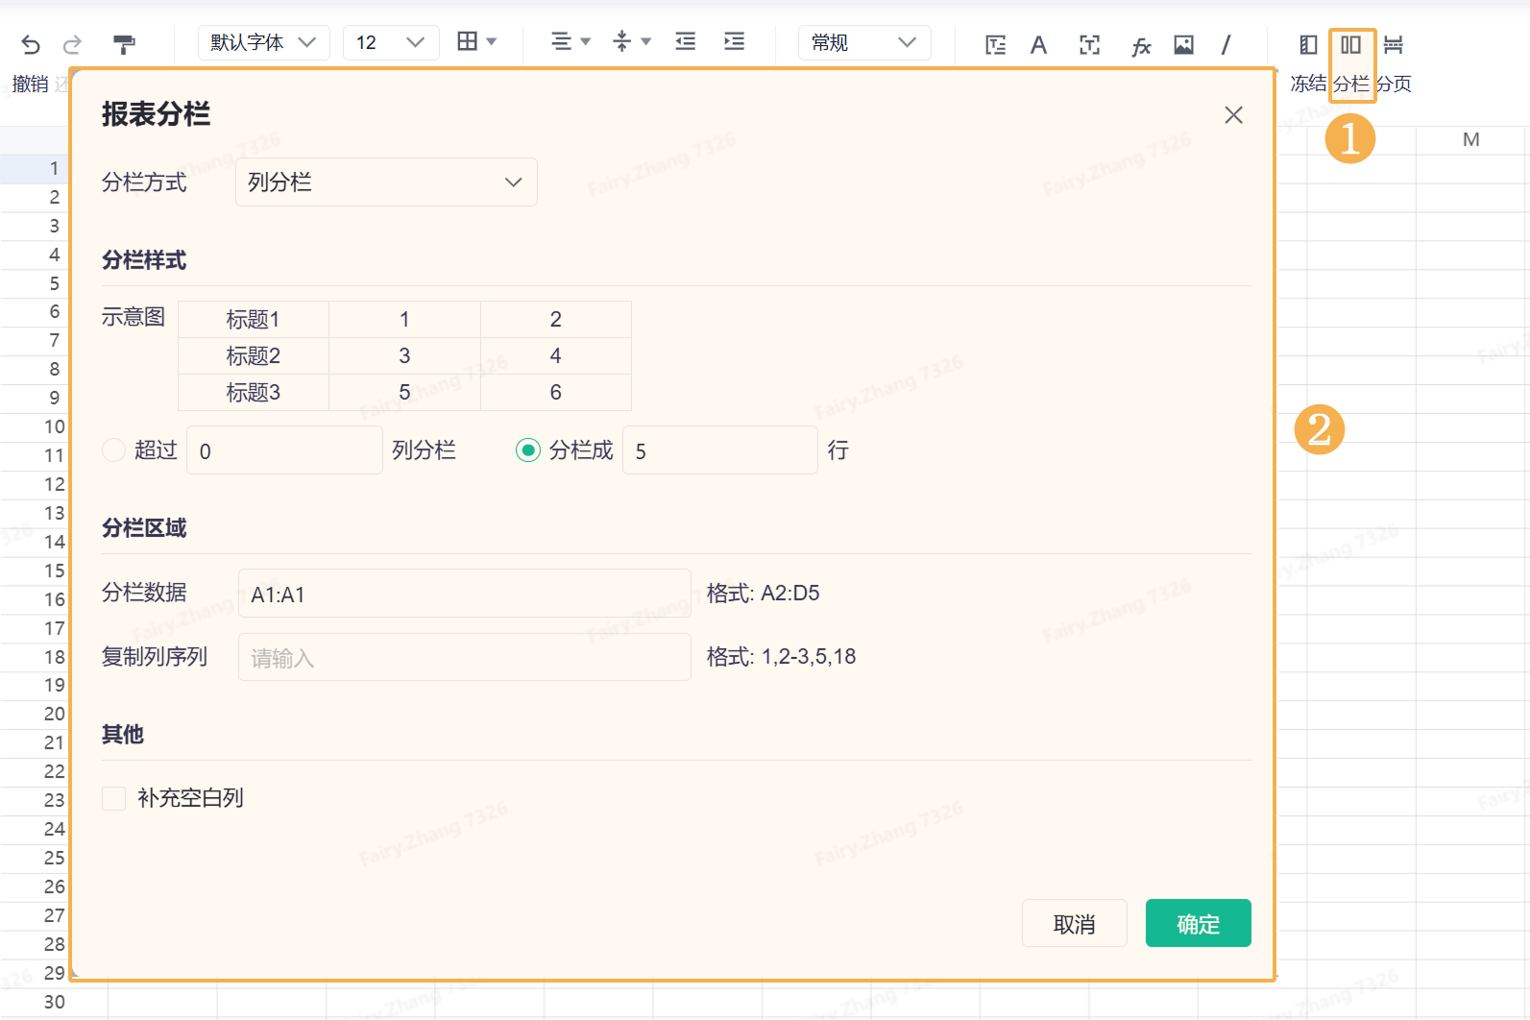Select the 超过 radio button
The image size is (1530, 1020).
pyautogui.click(x=114, y=449)
